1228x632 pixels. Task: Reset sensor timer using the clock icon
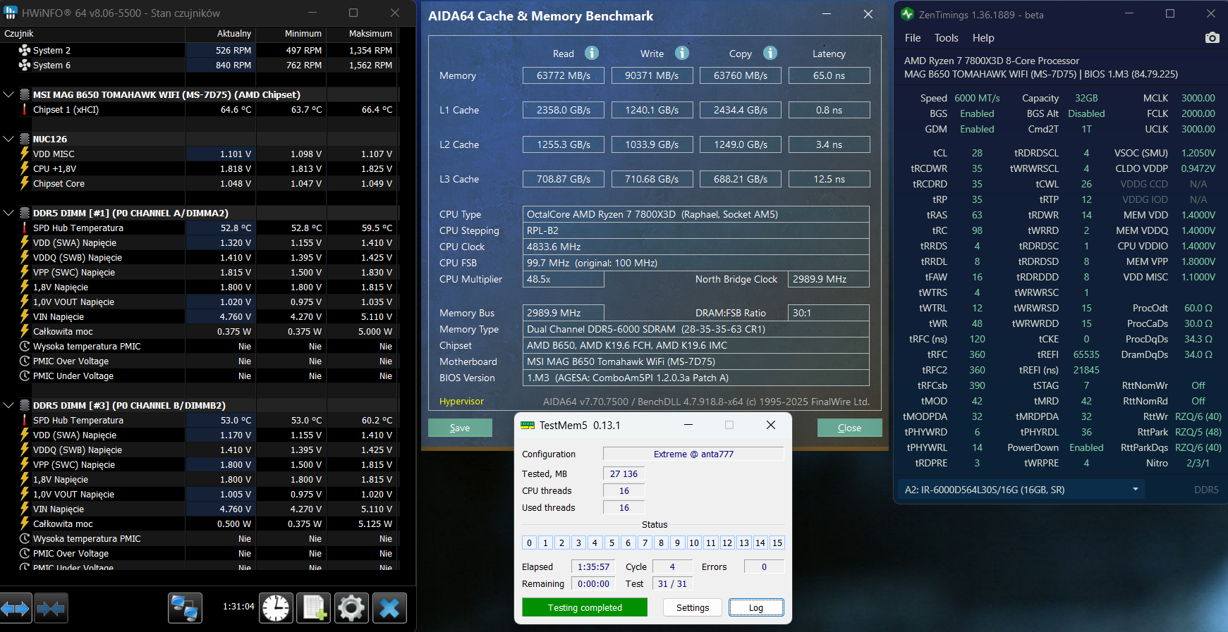point(276,608)
